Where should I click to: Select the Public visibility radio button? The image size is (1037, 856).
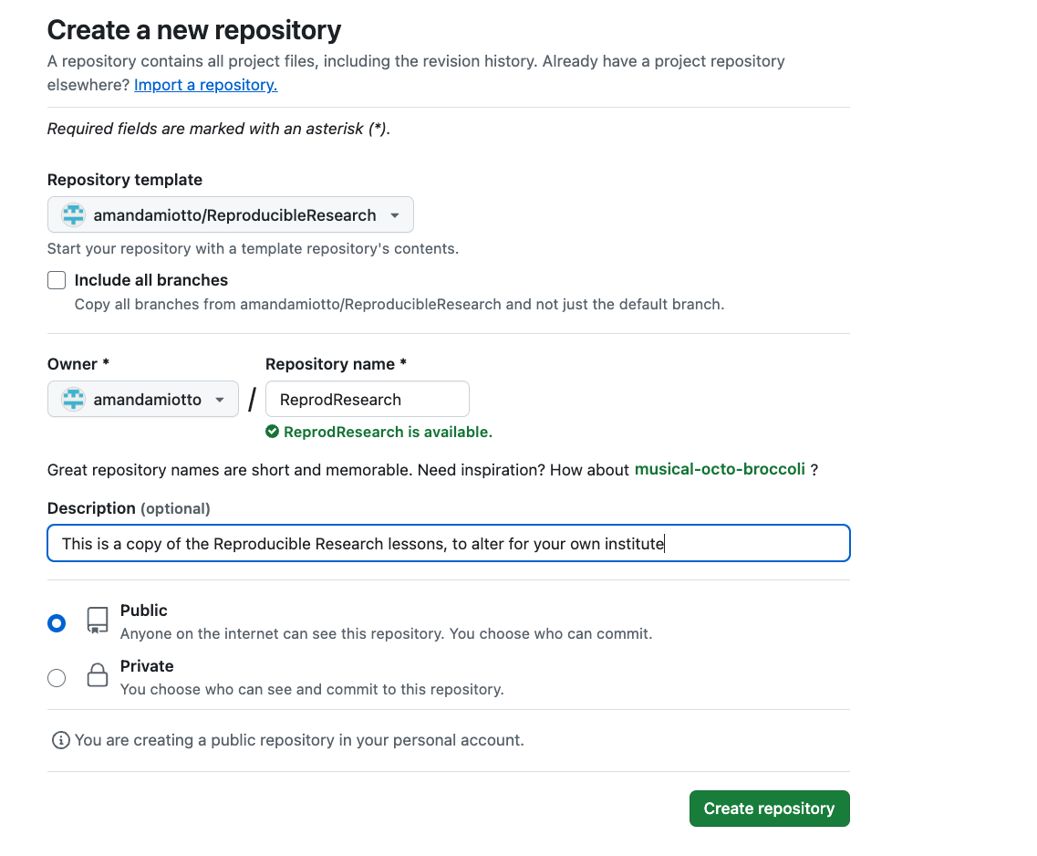(57, 623)
